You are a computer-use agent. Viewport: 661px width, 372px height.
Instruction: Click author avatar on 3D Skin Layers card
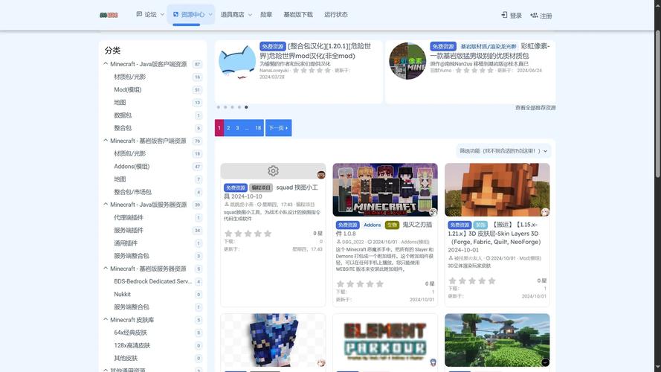[545, 212]
